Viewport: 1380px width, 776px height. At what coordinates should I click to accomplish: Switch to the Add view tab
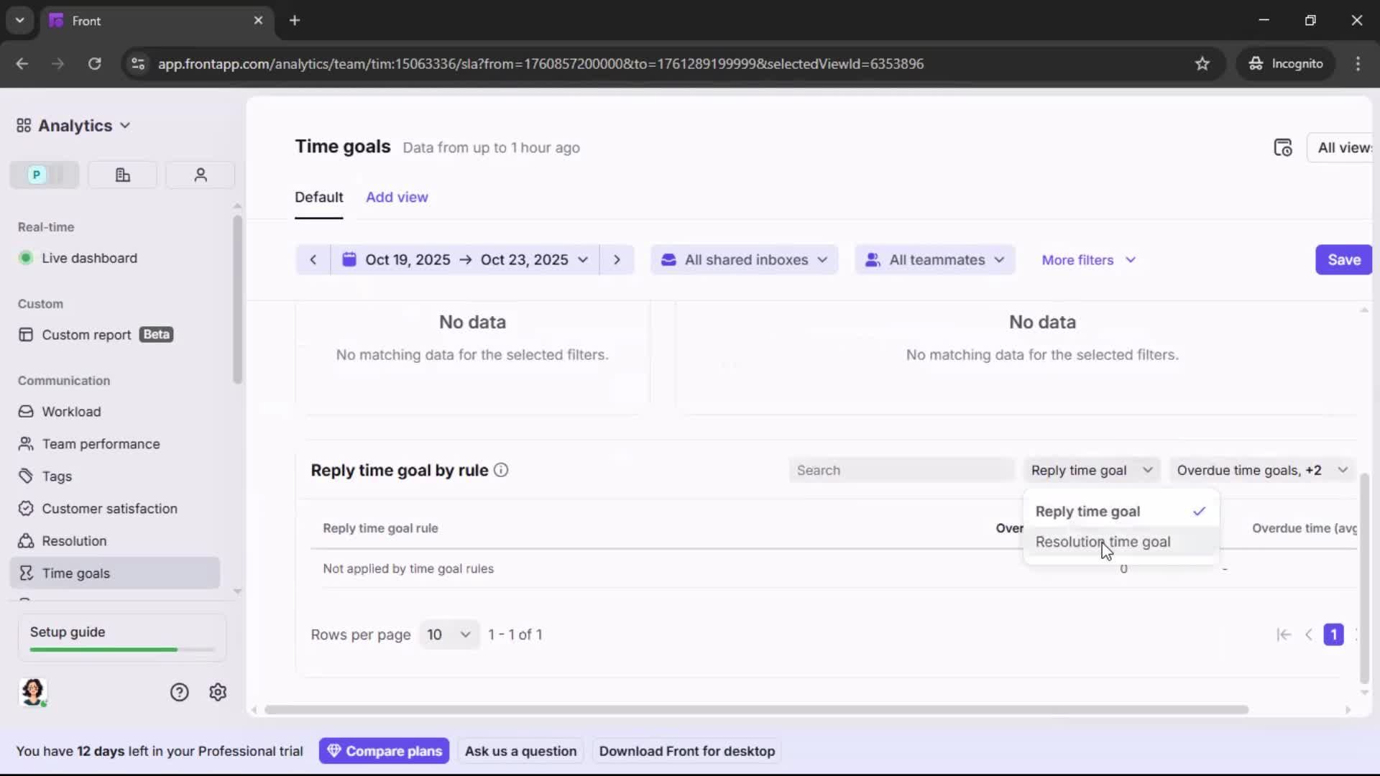coord(397,197)
